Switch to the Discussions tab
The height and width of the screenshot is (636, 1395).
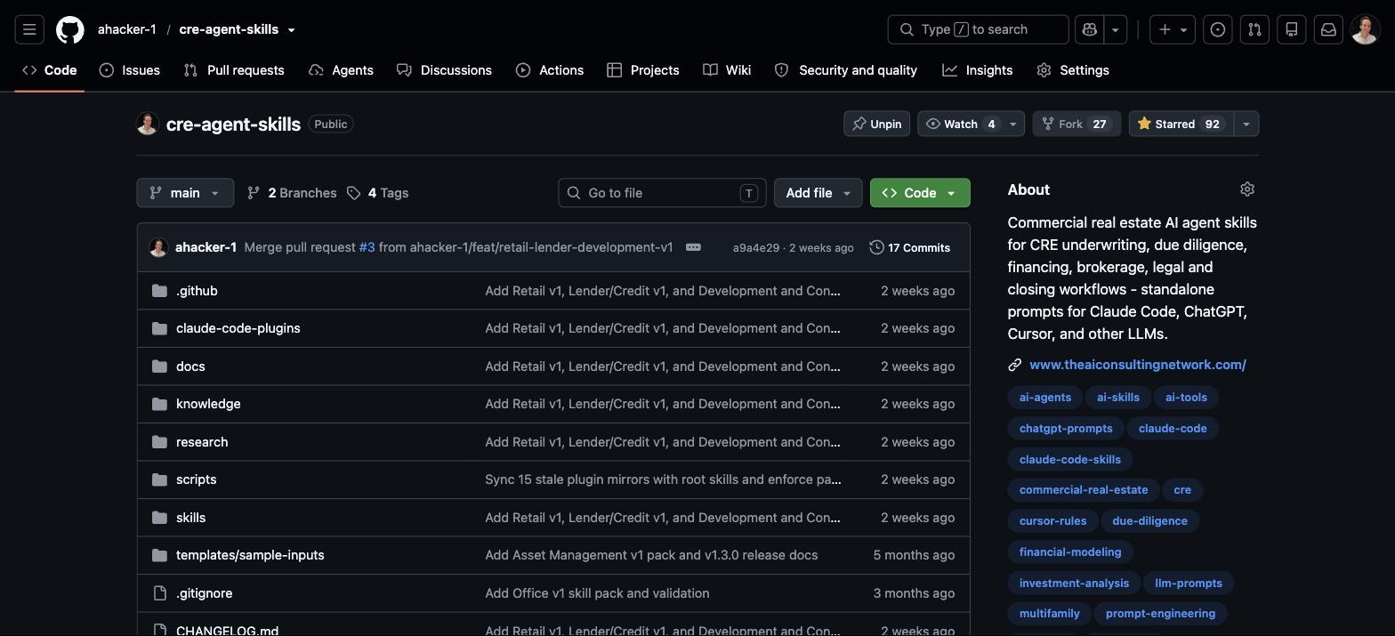444,70
